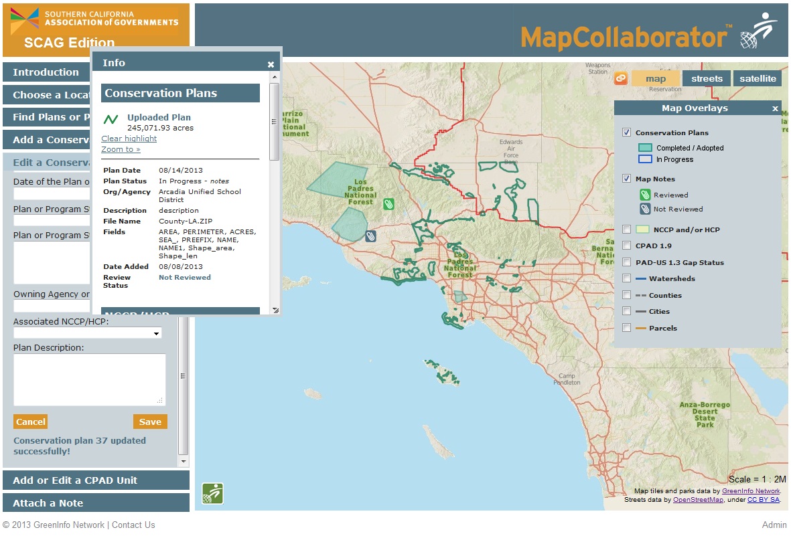Click the Info popup scroll up arrow
Image resolution: width=791 pixels, height=544 pixels.
pos(275,77)
